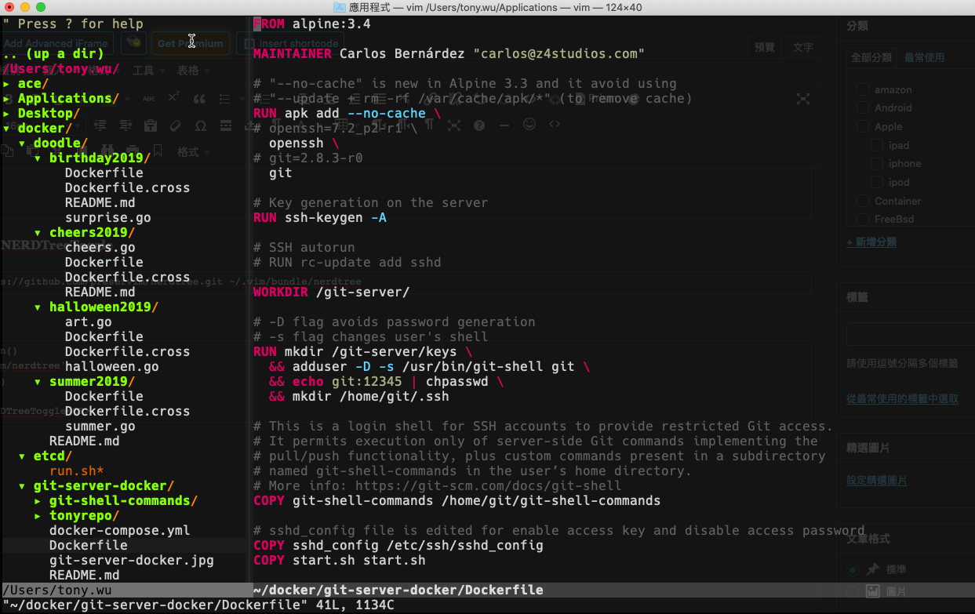Click the icon button between Add Advanced iFrame and Get Premium

click(x=134, y=42)
